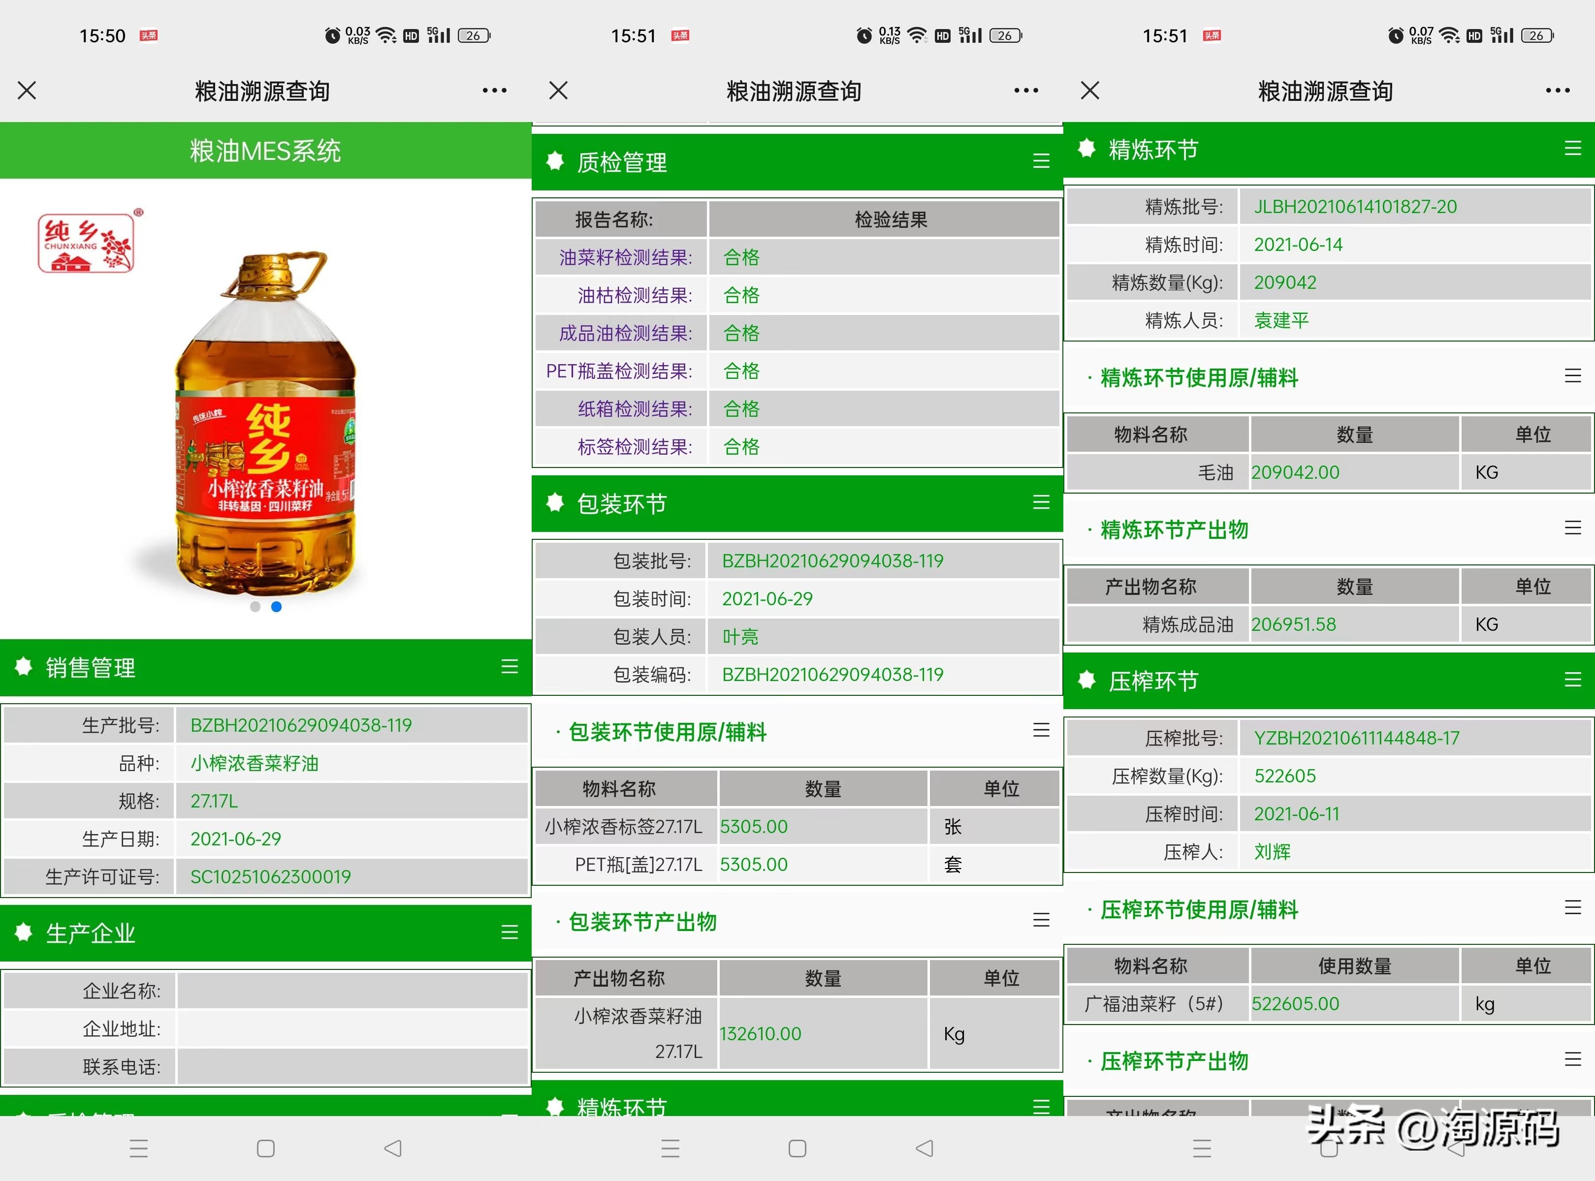
Task: Tap the 包装环节 hamburger icon
Action: (x=1041, y=503)
